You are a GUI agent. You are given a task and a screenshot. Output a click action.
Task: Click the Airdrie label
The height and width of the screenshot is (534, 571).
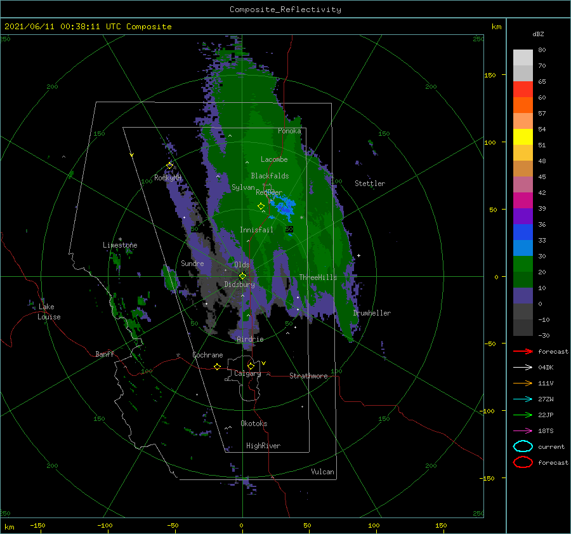click(x=250, y=339)
